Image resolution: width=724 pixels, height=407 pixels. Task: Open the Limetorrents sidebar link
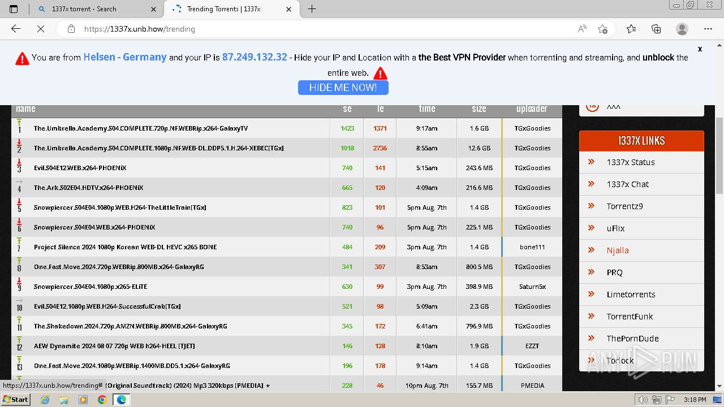(631, 295)
